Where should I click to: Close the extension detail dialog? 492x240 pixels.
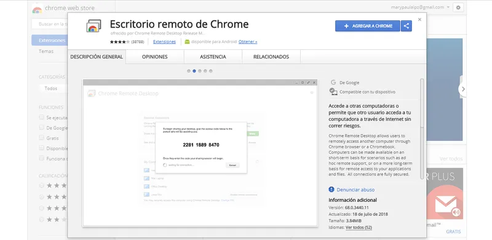420,20
